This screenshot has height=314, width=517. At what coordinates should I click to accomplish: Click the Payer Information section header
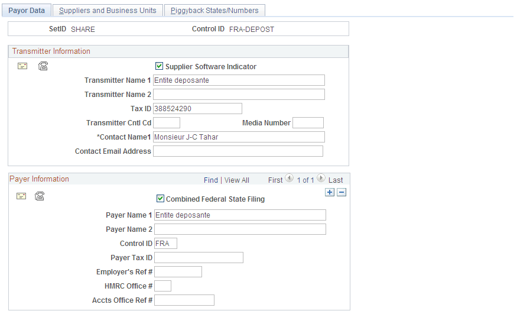(x=39, y=179)
